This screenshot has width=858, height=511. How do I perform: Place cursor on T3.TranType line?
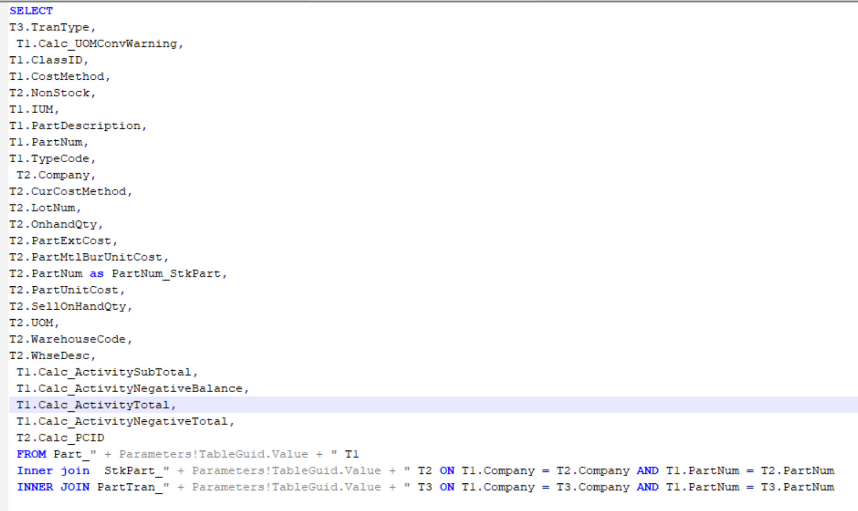(53, 27)
